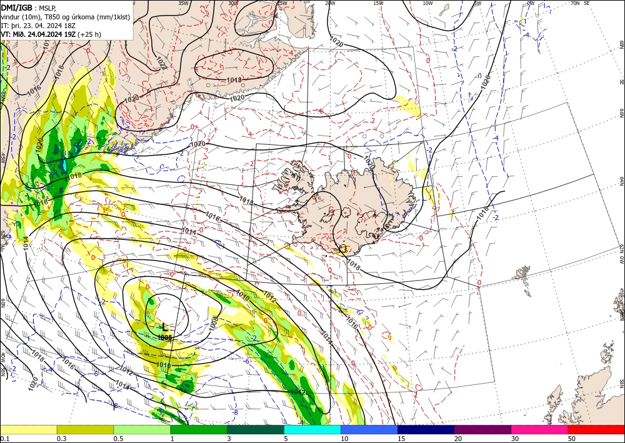Click the '1005' central pressure label
The height and width of the screenshot is (443, 625).
click(164, 337)
